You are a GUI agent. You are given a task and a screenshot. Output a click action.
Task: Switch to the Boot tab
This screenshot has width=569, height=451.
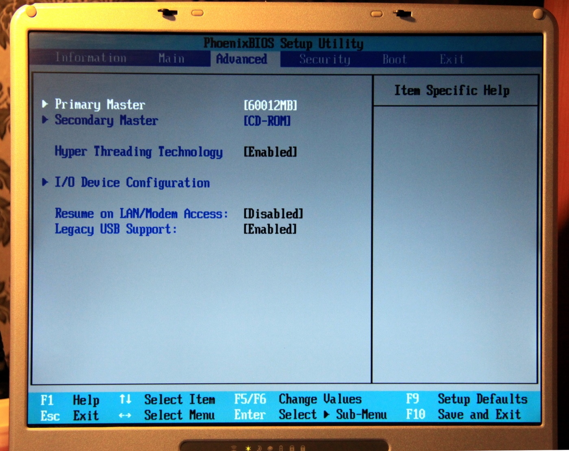pos(394,60)
